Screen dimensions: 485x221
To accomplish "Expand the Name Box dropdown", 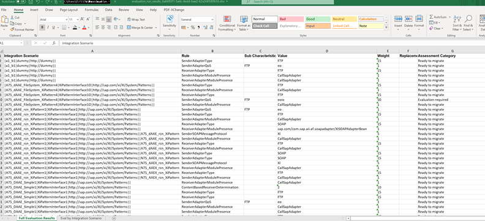I will 21,43.
